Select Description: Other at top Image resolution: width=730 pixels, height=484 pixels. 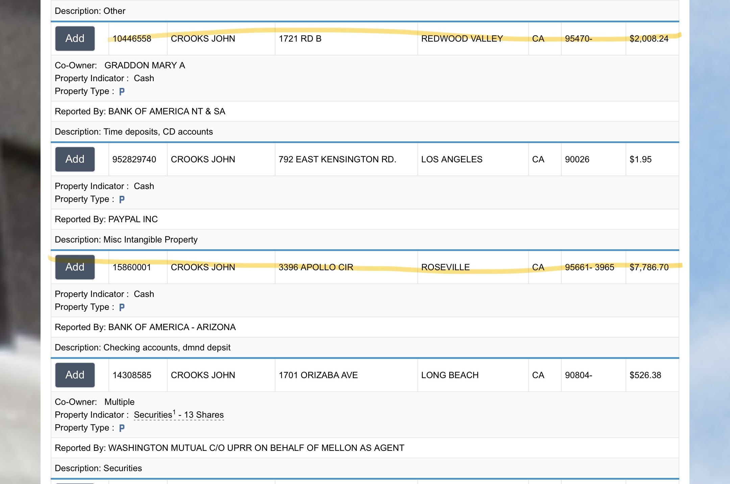click(90, 11)
